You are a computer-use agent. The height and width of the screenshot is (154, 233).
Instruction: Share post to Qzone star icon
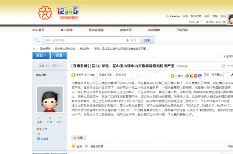(x=187, y=76)
